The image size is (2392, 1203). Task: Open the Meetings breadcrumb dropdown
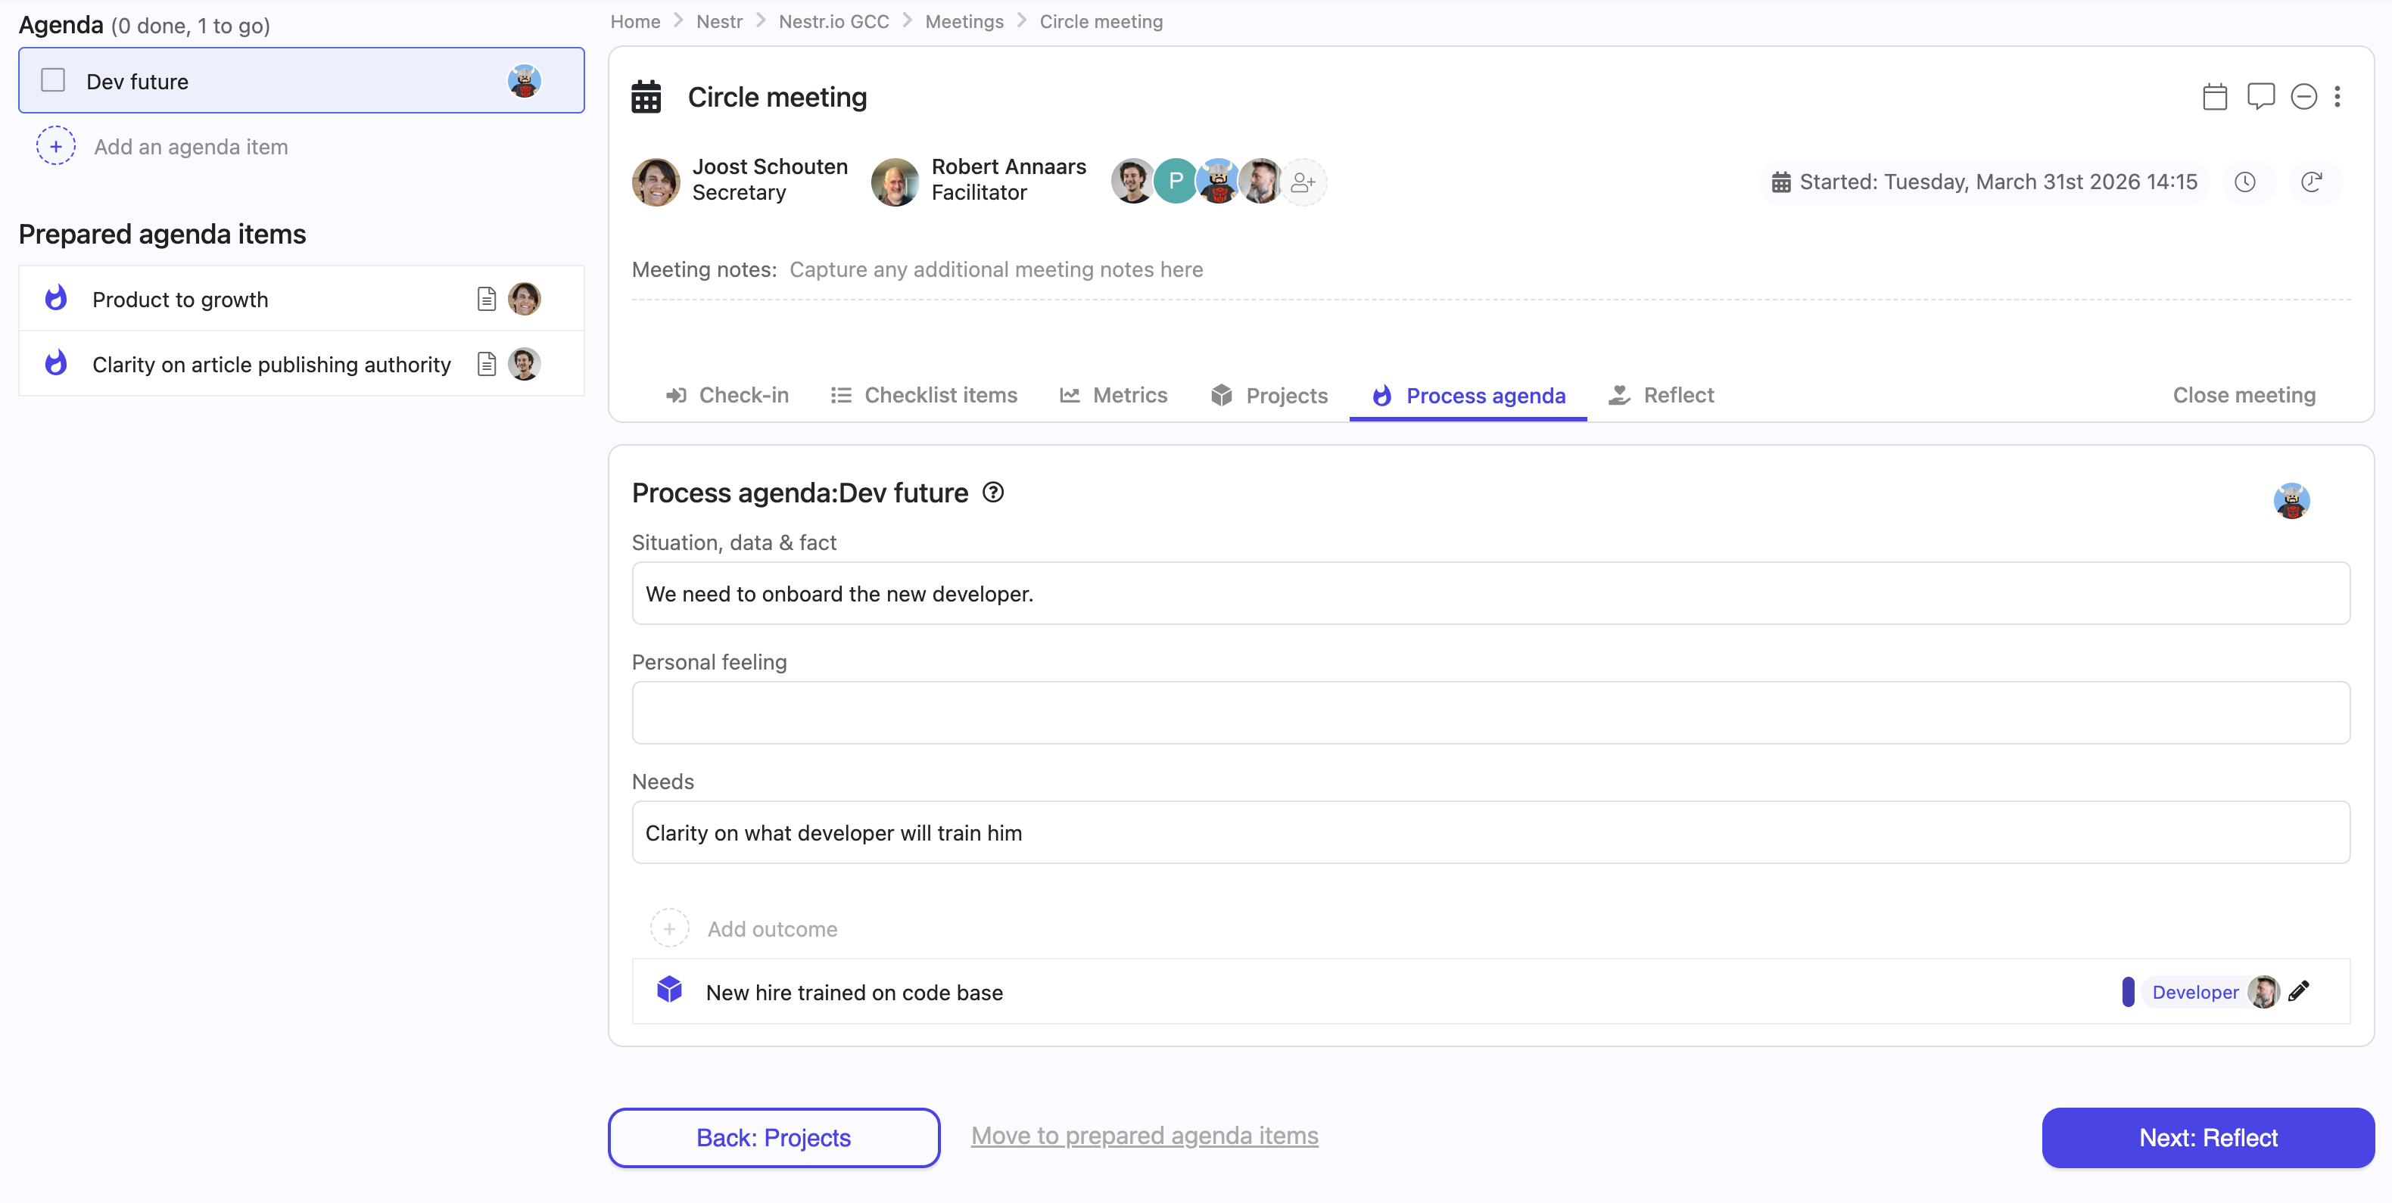point(964,20)
